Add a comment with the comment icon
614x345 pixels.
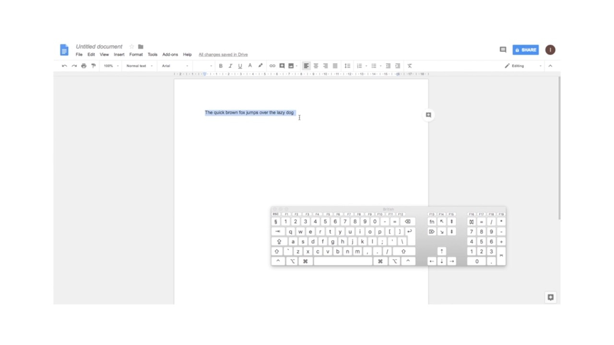pyautogui.click(x=282, y=66)
